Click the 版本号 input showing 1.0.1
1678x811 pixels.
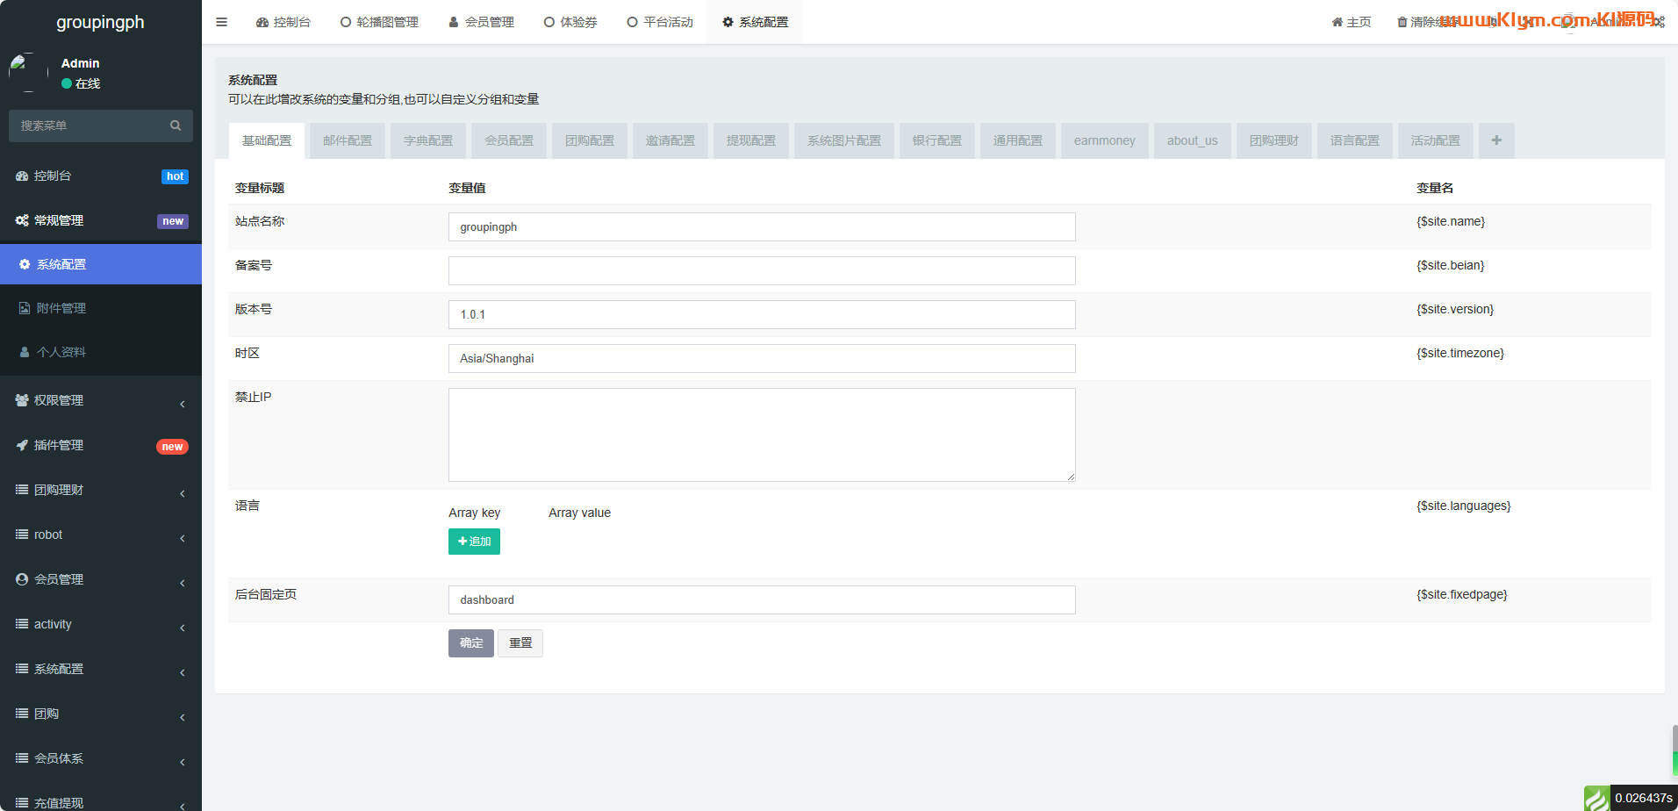(762, 314)
